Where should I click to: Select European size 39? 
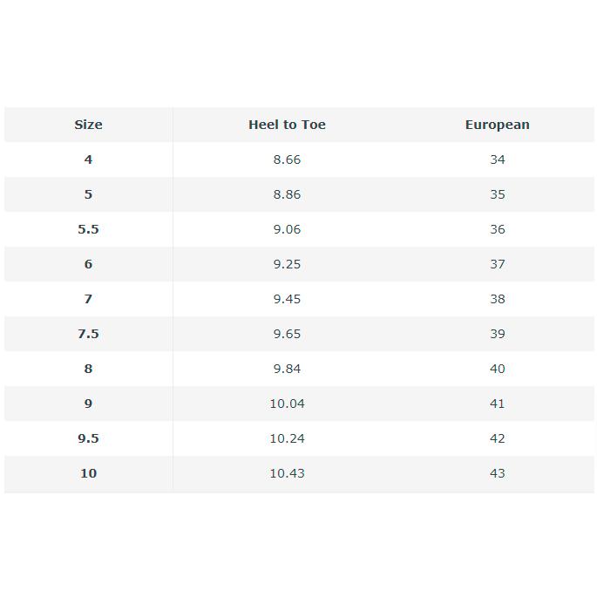coord(497,334)
